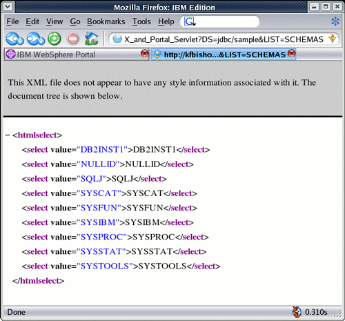
Task: Open the File menu
Action: pos(12,21)
